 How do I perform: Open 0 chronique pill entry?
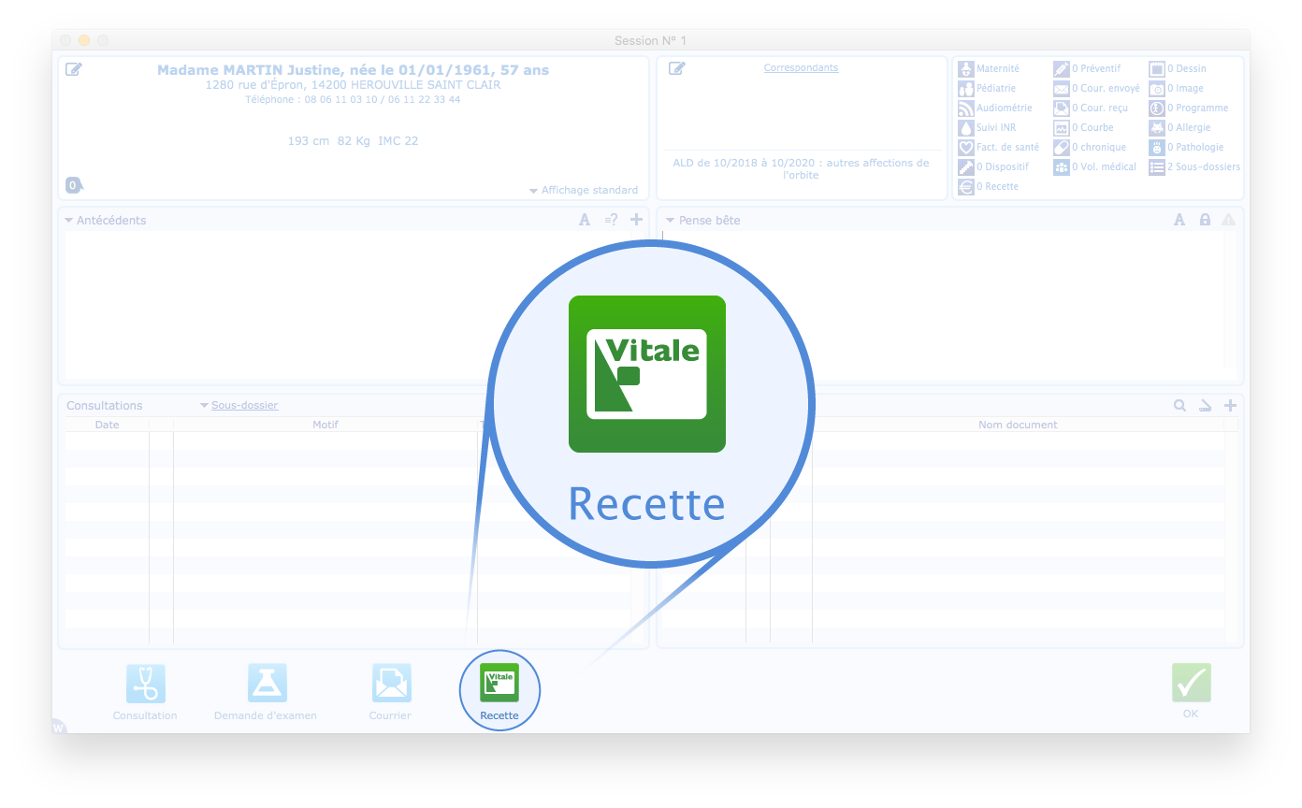[1090, 147]
